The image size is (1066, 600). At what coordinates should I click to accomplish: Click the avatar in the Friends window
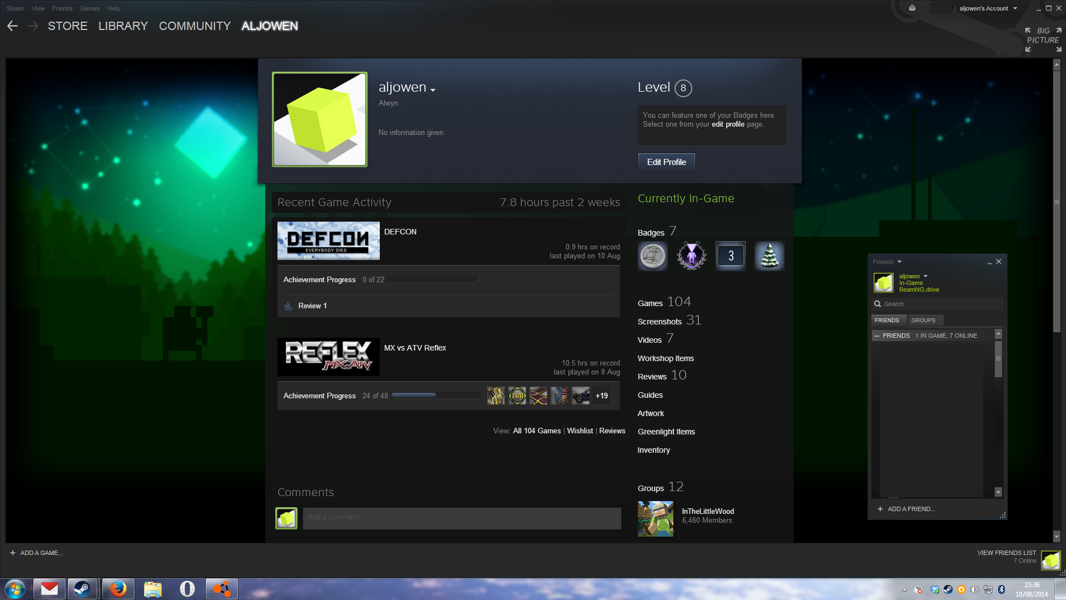(x=884, y=283)
